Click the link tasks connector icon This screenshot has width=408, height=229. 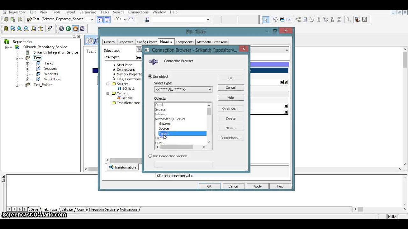348,20
